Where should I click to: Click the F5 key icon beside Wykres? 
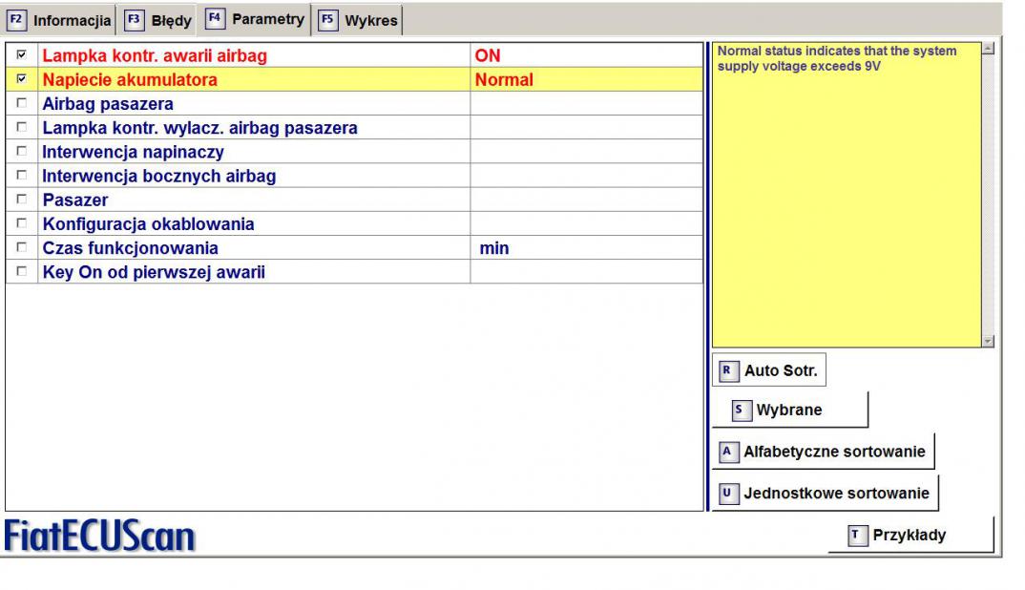(327, 20)
